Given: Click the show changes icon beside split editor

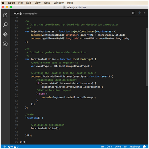Looking at the screenshot, I should click(x=139, y=13).
